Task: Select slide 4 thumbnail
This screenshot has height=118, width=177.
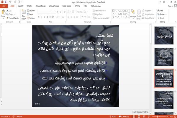Action: click(164, 100)
